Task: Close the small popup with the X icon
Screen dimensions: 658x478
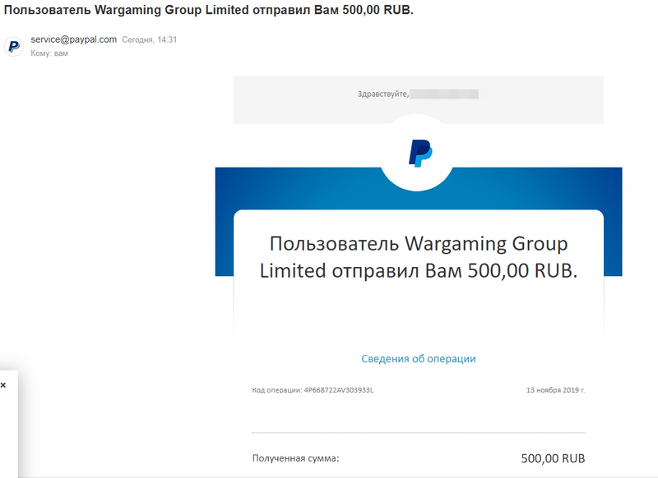Action: (3, 385)
